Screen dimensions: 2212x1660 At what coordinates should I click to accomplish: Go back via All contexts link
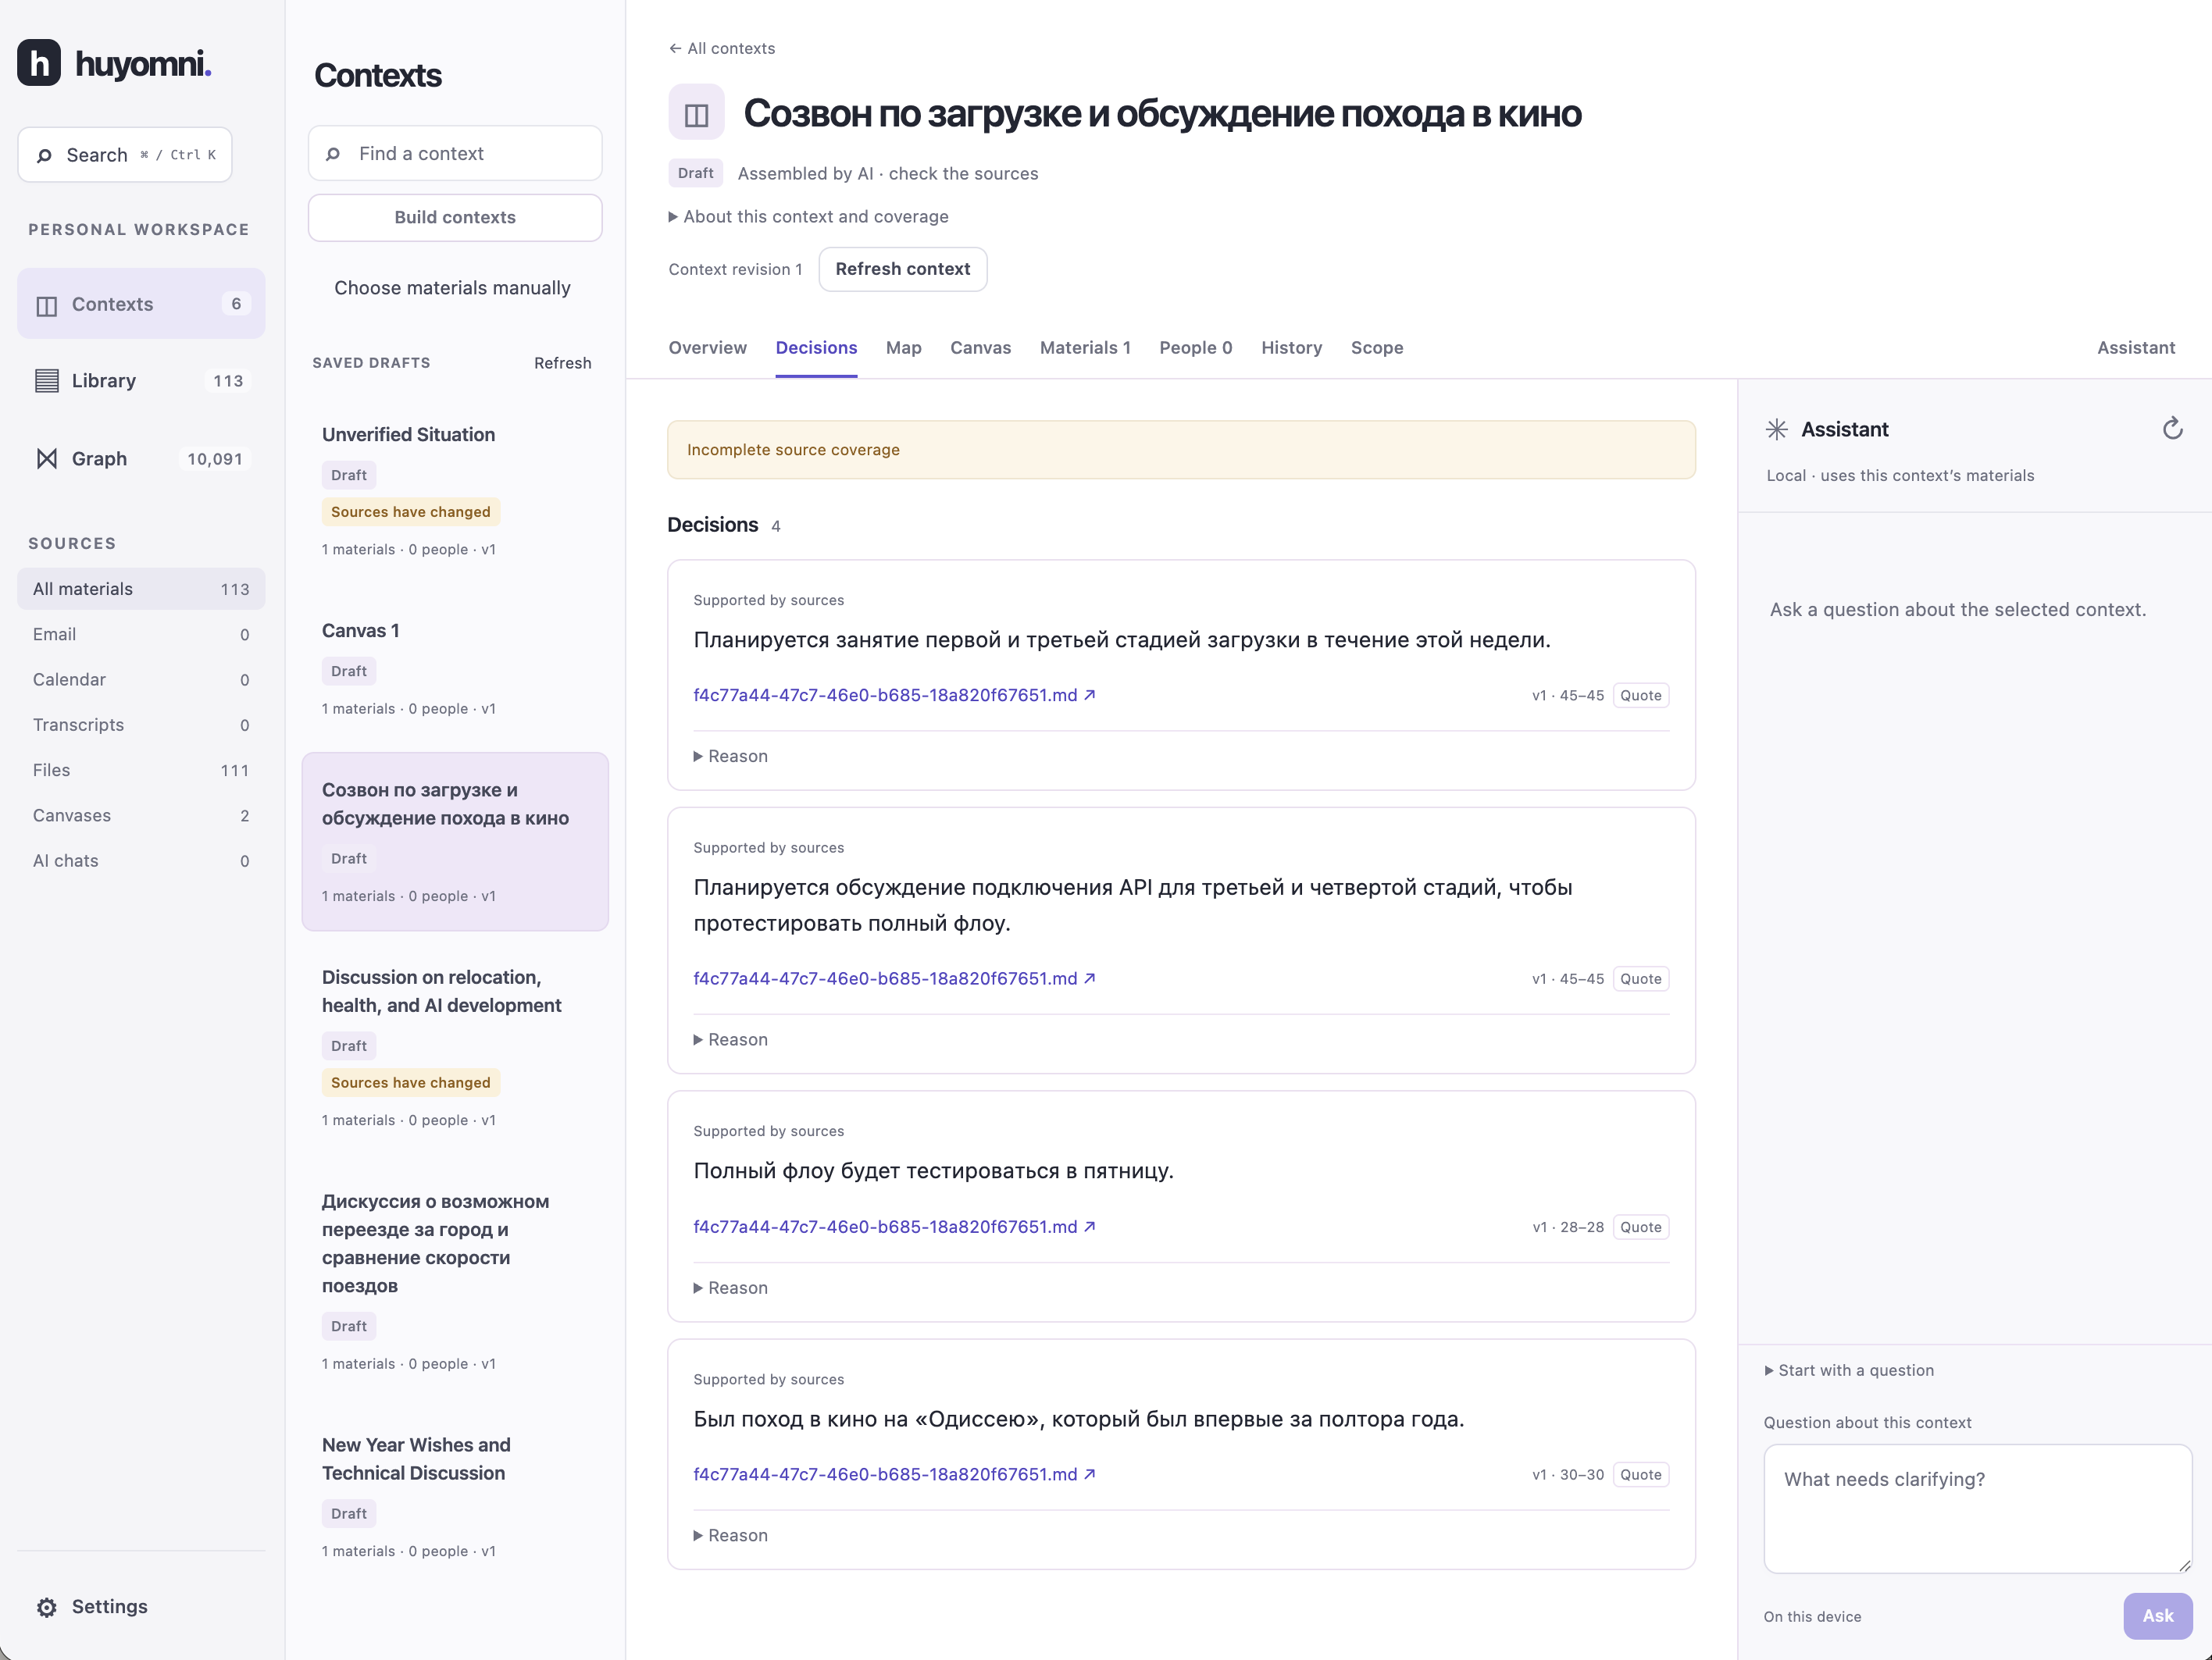[721, 48]
